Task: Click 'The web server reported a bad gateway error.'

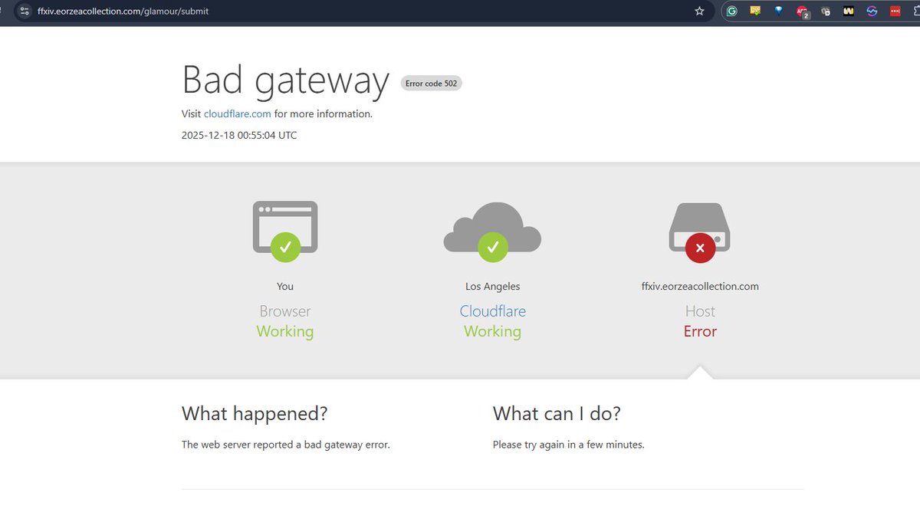Action: pos(286,445)
